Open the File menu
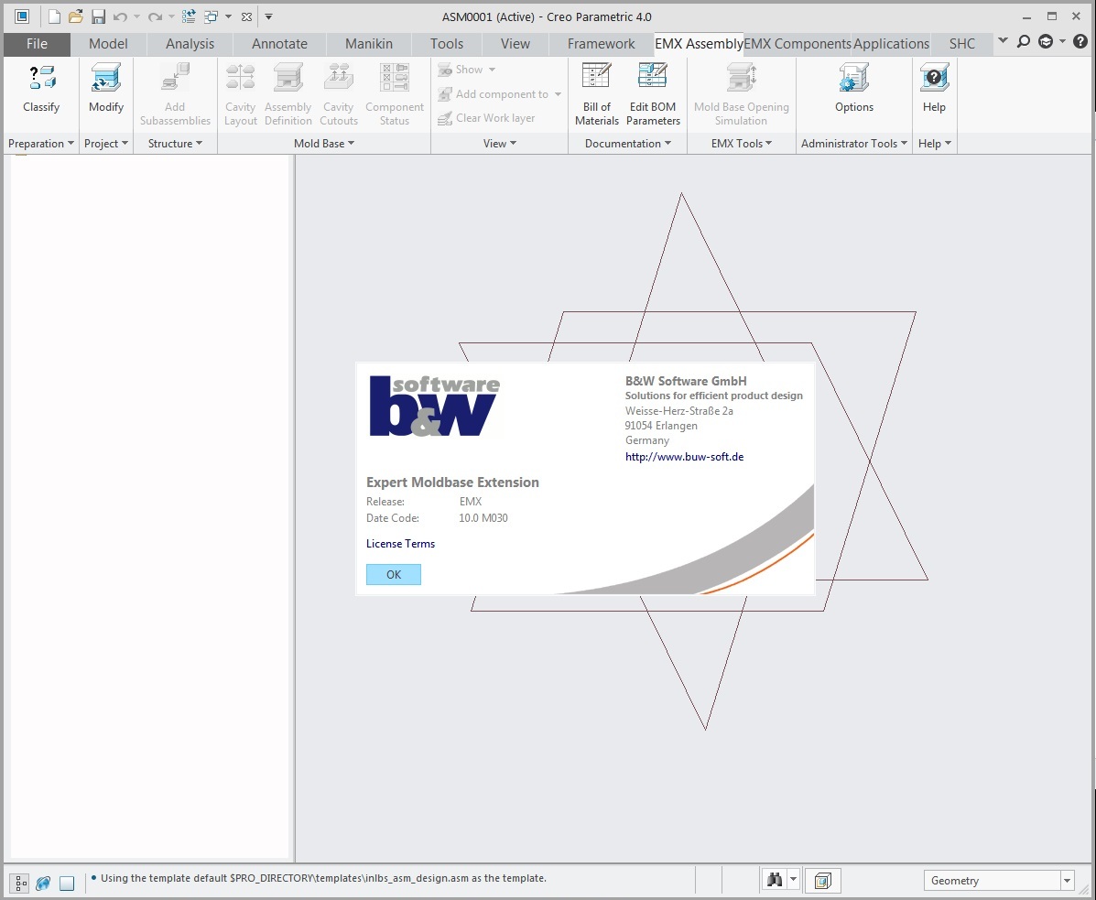This screenshot has width=1096, height=900. (x=37, y=43)
